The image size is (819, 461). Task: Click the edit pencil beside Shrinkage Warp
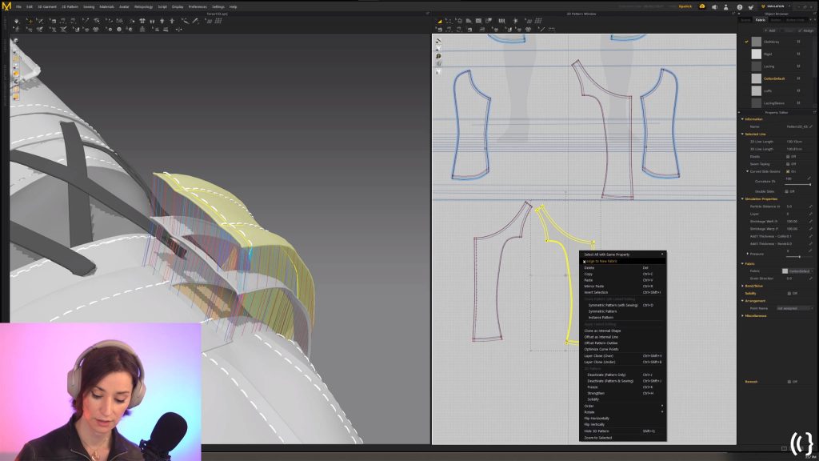[811, 228]
